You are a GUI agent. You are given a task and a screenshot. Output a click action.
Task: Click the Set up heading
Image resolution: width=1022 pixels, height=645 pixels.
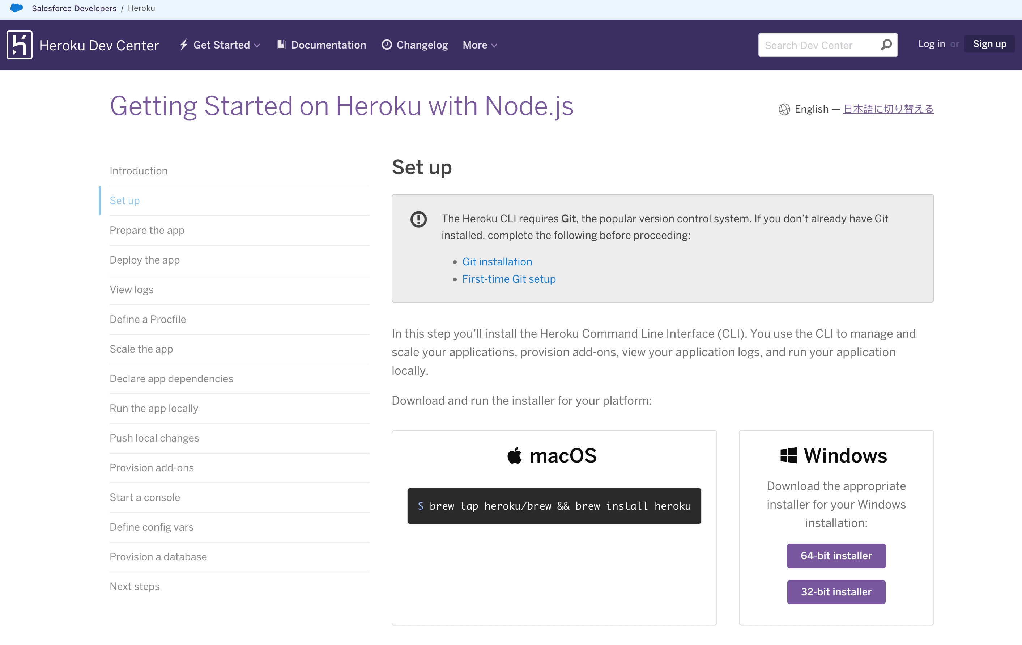point(421,168)
